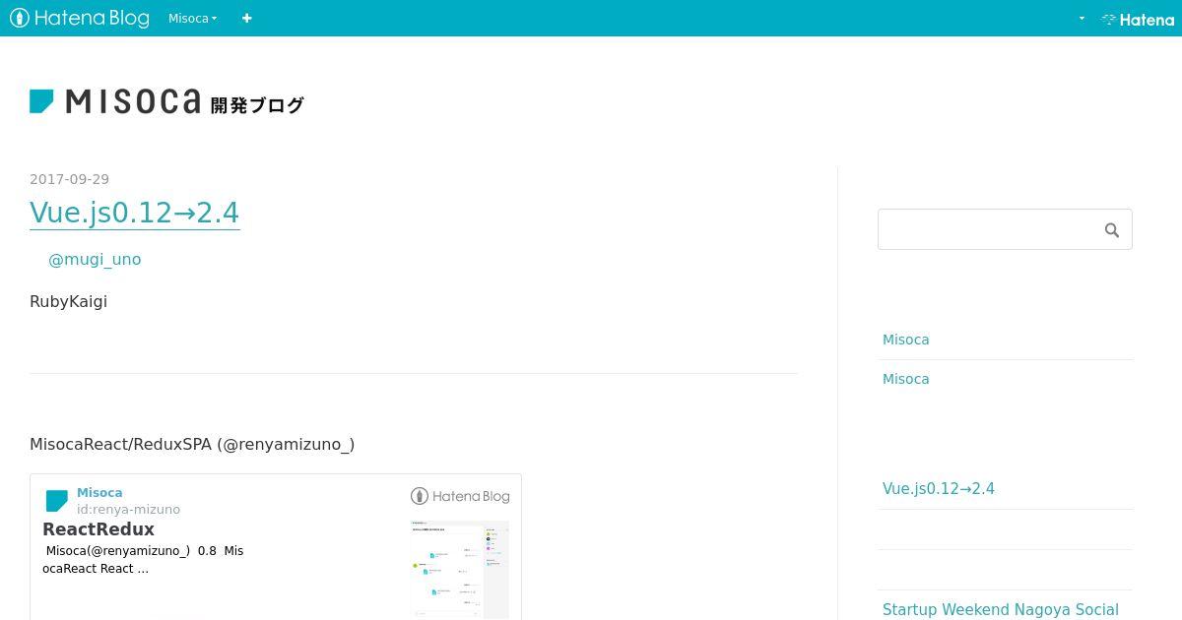Click the embed card excerpt mentioning @renyamizuno_
The height and width of the screenshot is (620, 1182).
143,559
